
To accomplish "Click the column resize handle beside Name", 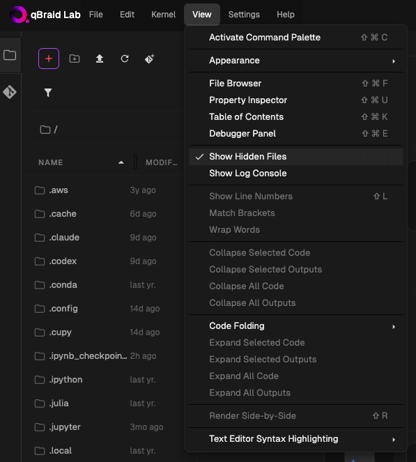I will (x=135, y=162).
